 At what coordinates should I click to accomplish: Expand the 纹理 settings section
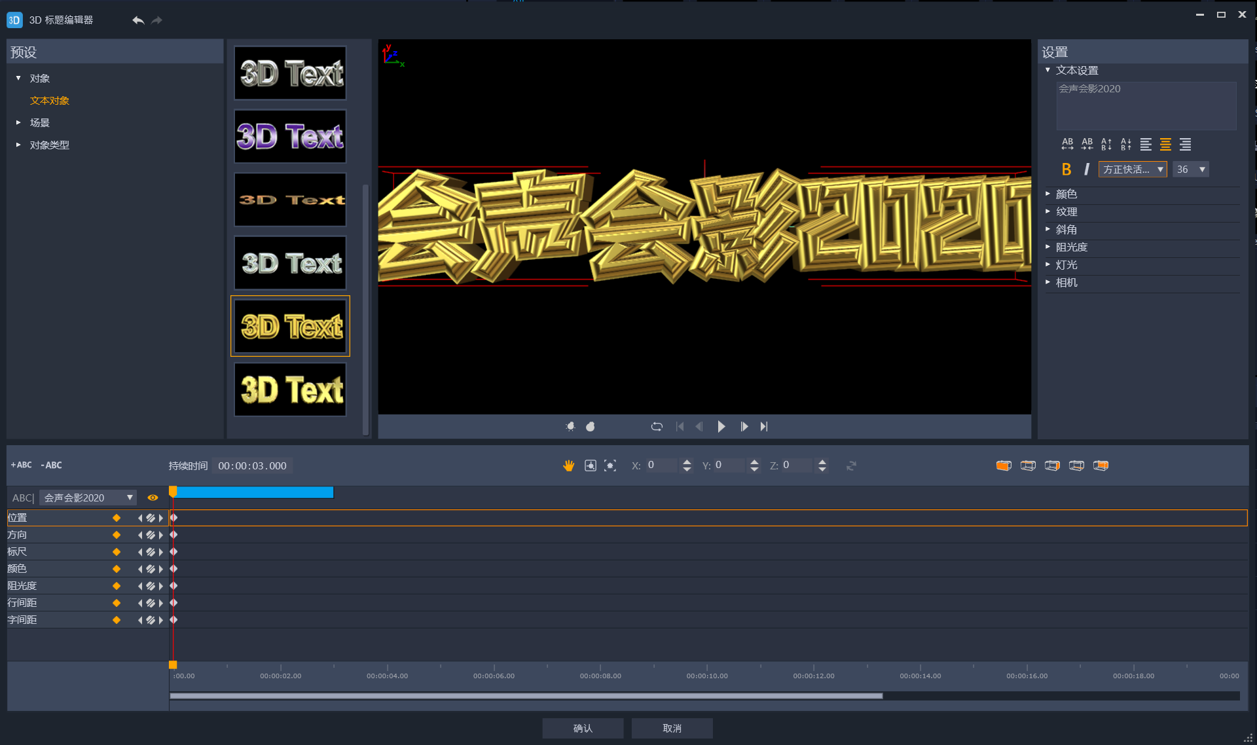(x=1047, y=211)
